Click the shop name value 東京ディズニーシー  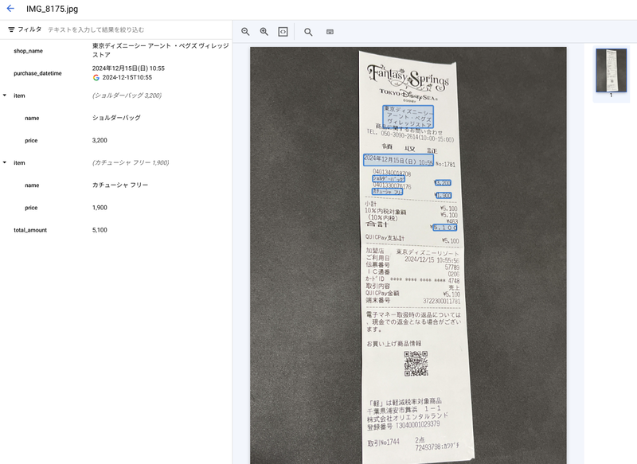click(x=161, y=50)
